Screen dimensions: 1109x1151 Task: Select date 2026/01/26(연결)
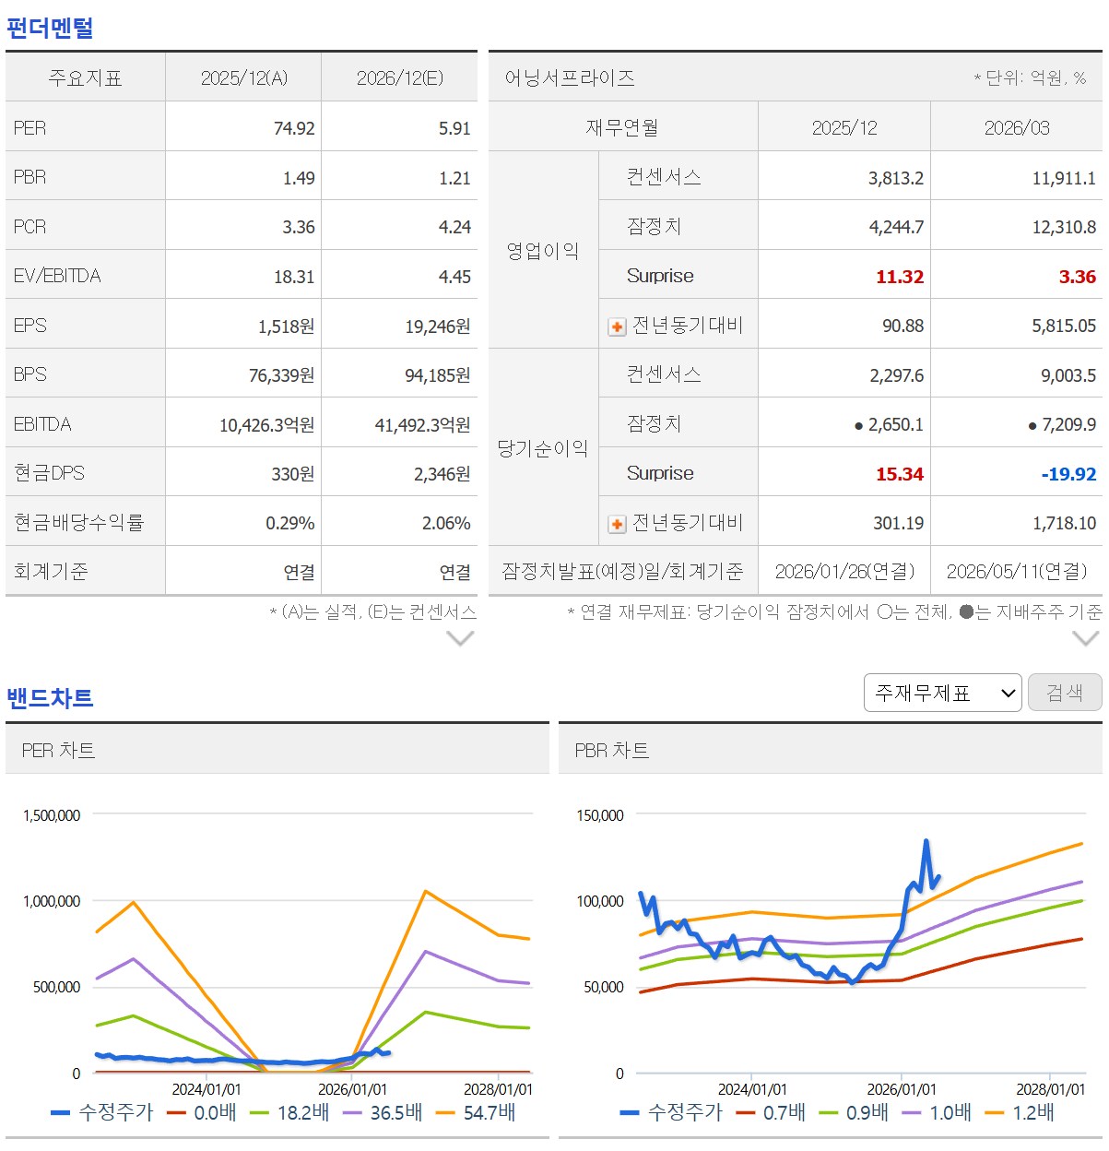pos(844,572)
